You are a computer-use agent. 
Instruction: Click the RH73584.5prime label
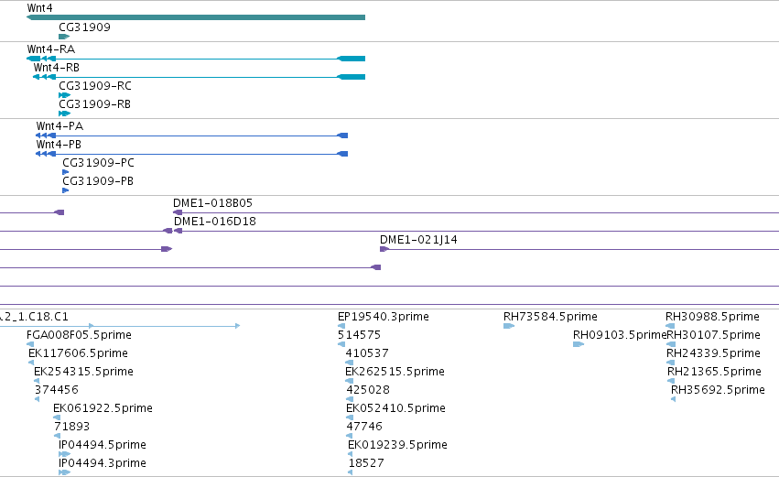click(550, 317)
